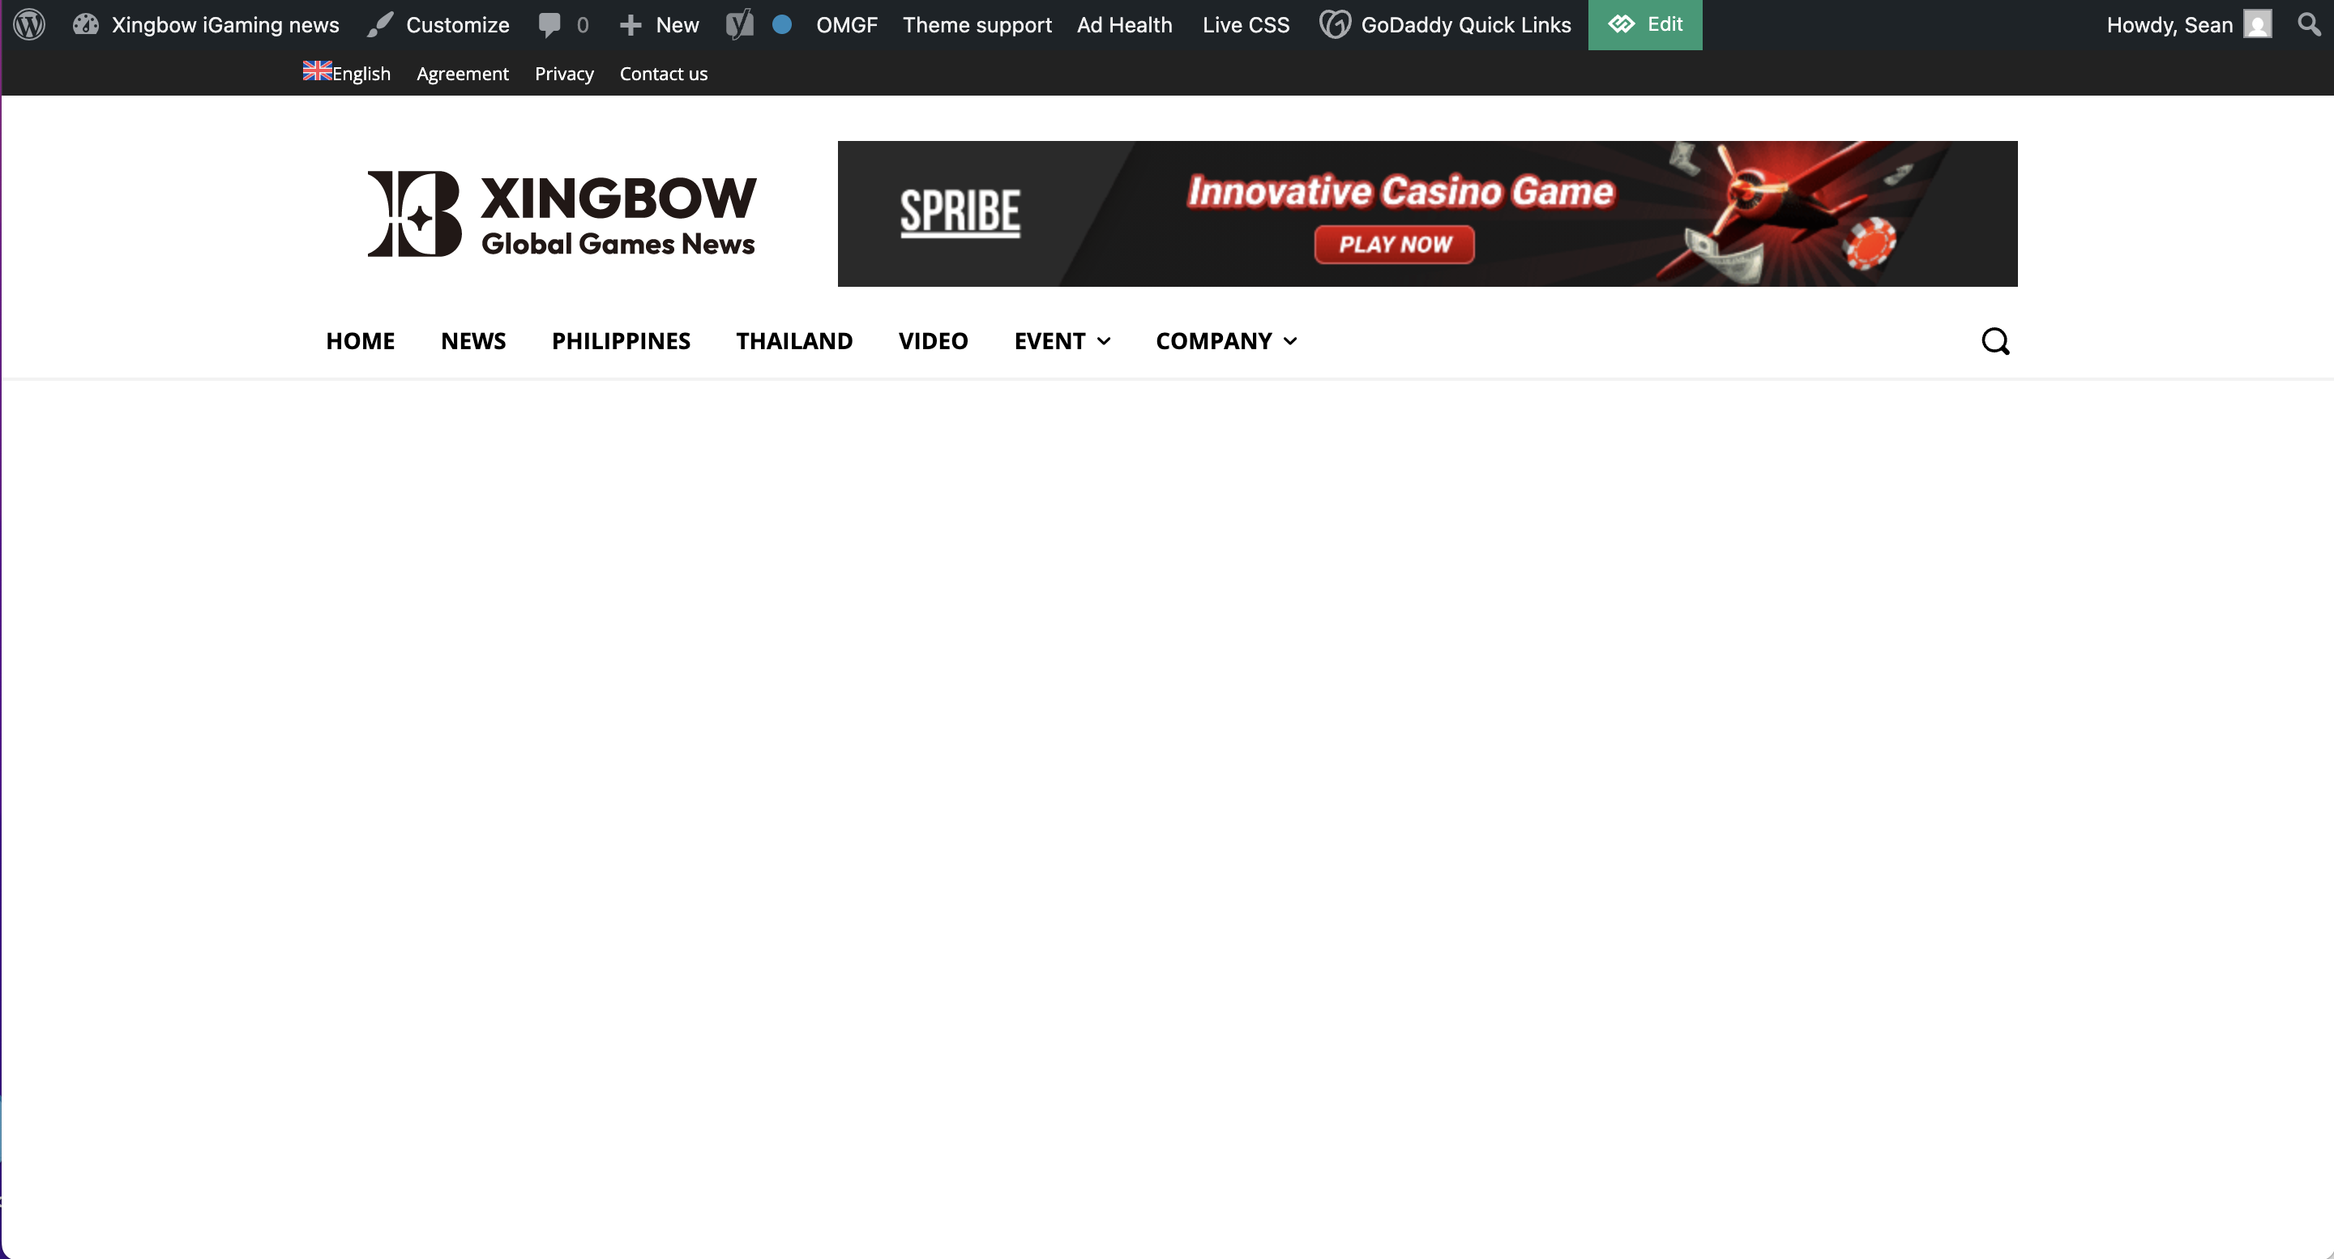
Task: Open the Contact us link
Action: pyautogui.click(x=663, y=74)
